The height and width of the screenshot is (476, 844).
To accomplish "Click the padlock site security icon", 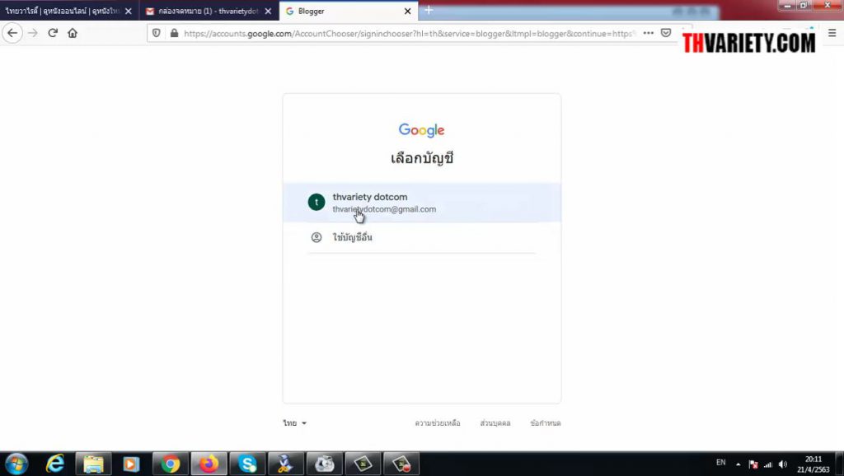I will (174, 33).
